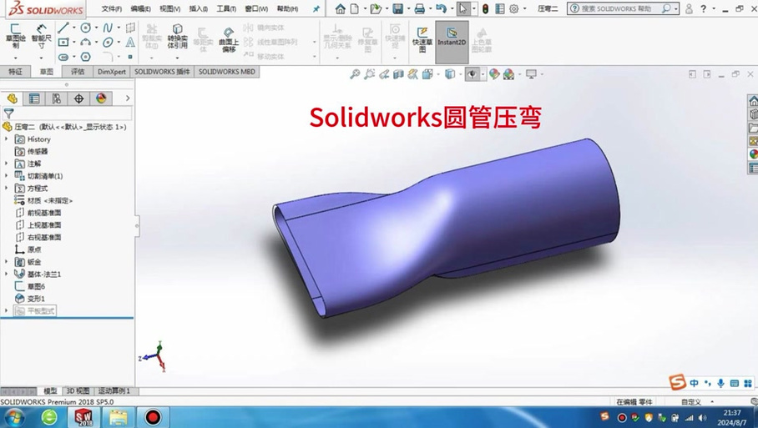Select the Plane sketch tool icon
Image resolution: width=758 pixels, height=428 pixels.
point(130,28)
